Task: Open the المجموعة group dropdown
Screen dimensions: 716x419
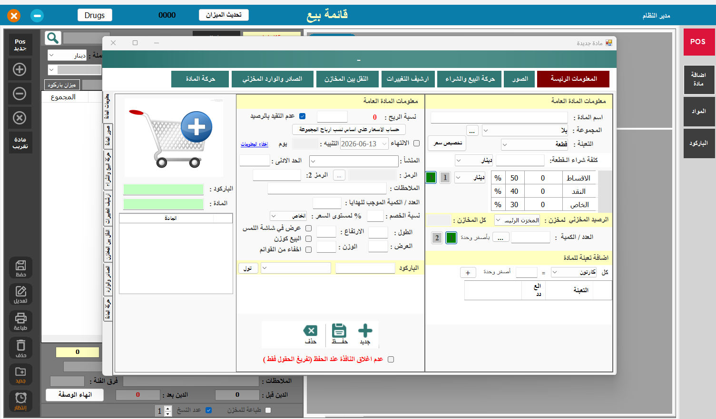Action: tap(525, 130)
